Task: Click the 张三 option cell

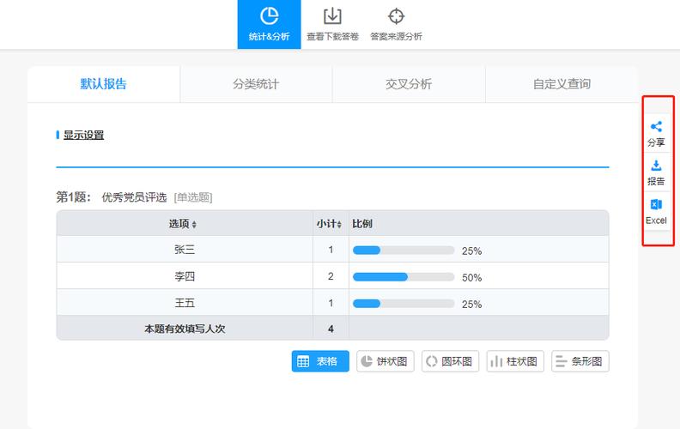Action: (185, 250)
